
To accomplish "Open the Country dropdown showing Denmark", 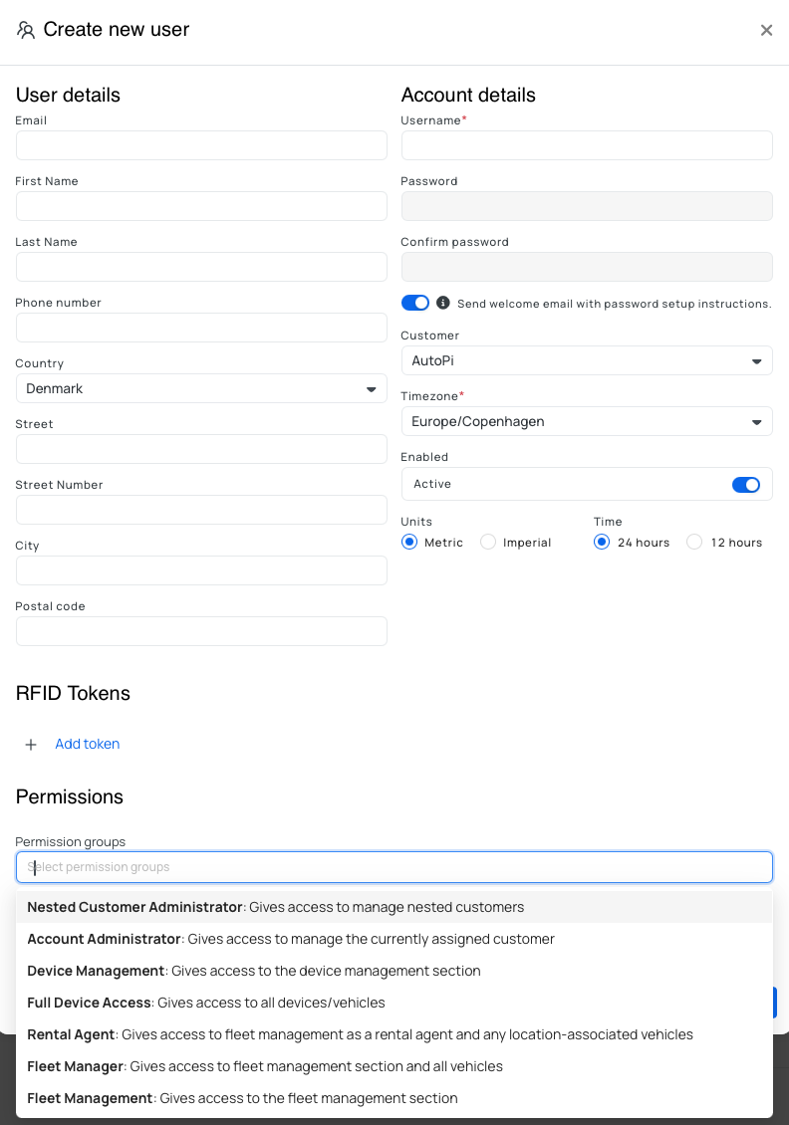I will tap(201, 388).
